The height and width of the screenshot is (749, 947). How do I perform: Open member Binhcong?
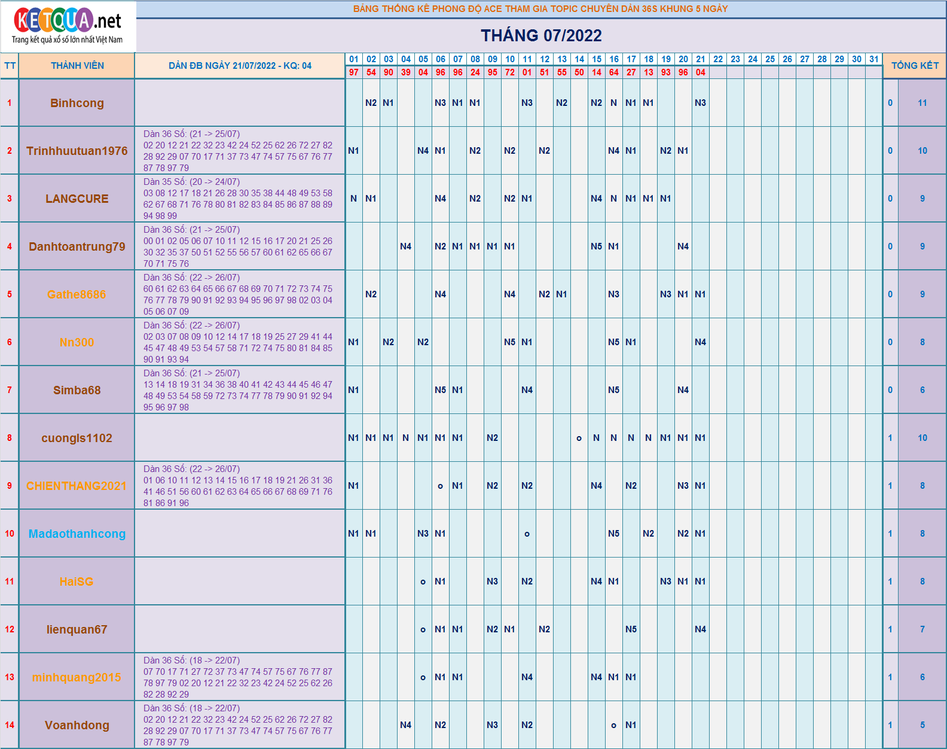pos(77,103)
